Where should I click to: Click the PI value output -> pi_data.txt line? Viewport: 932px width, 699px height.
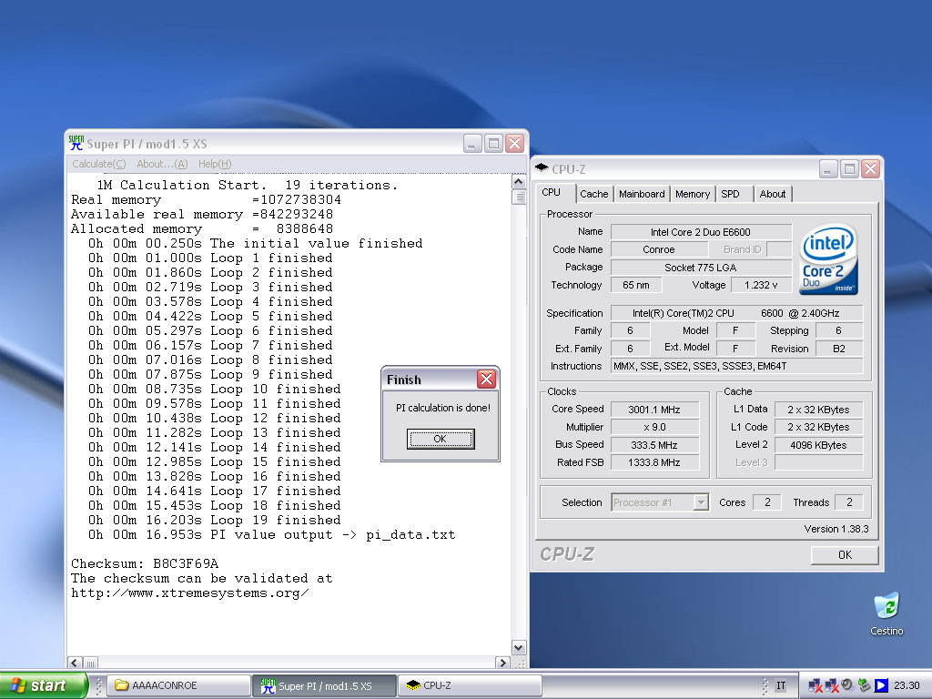(271, 534)
